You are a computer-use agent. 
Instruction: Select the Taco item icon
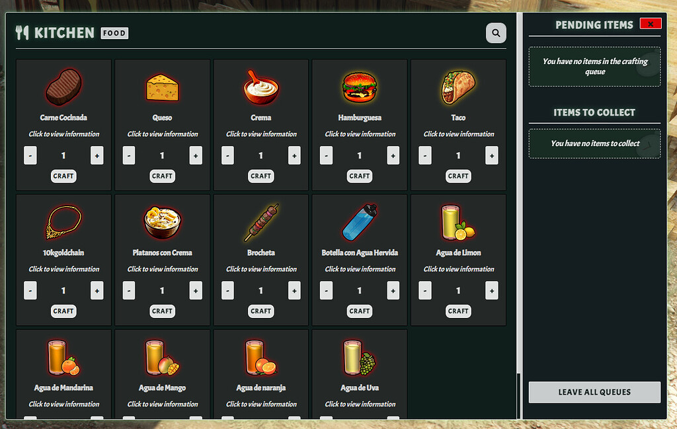click(458, 87)
